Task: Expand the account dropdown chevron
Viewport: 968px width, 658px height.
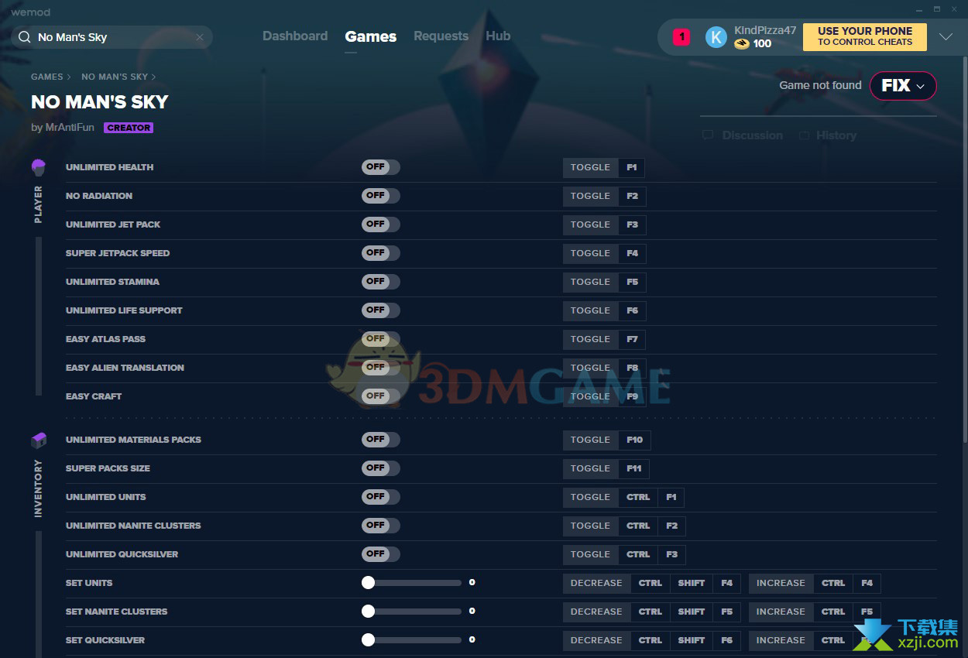Action: click(x=946, y=37)
